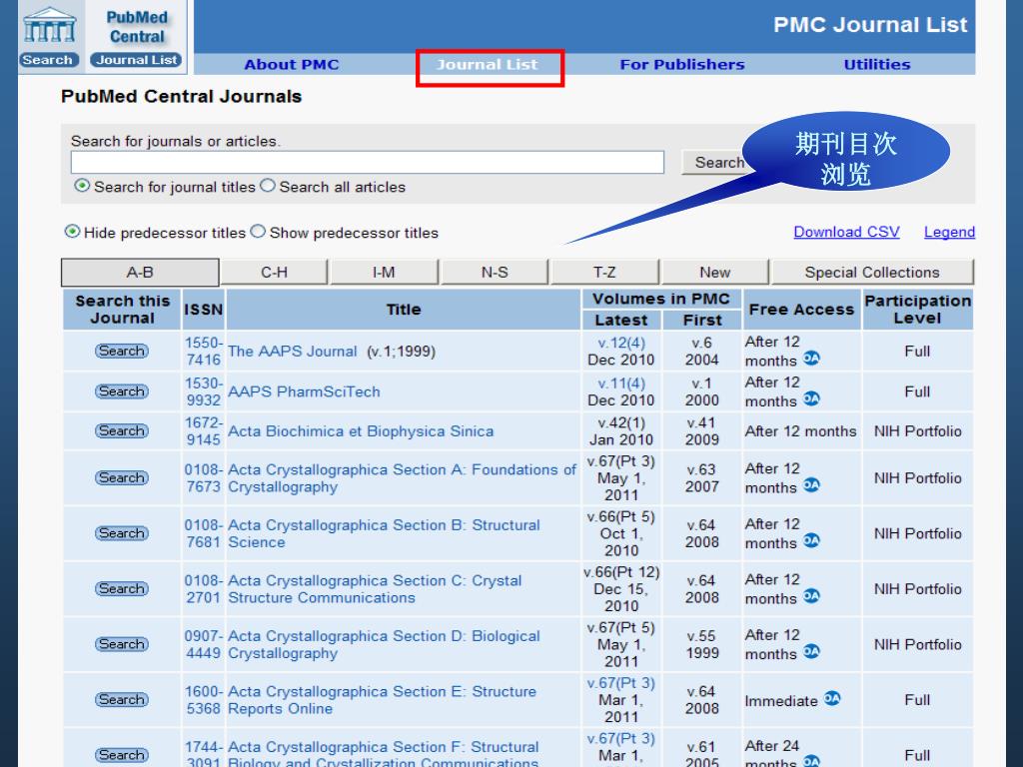Image resolution: width=1023 pixels, height=767 pixels.
Task: Open the Special Collections tab
Action: pyautogui.click(x=872, y=273)
